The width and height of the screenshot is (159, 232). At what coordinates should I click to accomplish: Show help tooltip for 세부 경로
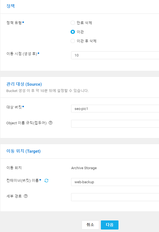26,196
